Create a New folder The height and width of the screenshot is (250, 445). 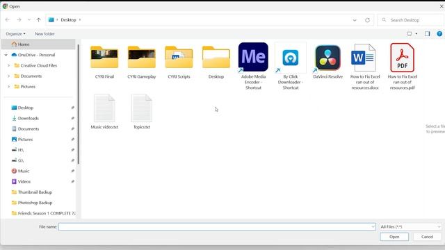coord(44,34)
